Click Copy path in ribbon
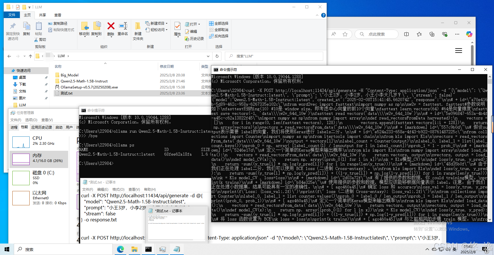Viewport: 494px width, 255px height. tap(58, 24)
